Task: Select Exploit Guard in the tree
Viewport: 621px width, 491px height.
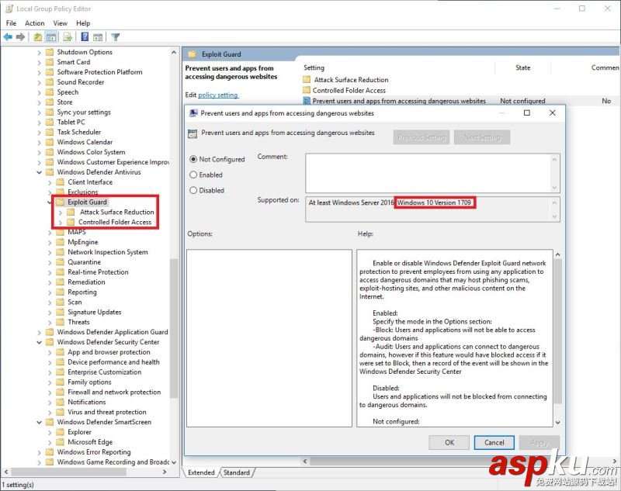Action: [x=87, y=202]
